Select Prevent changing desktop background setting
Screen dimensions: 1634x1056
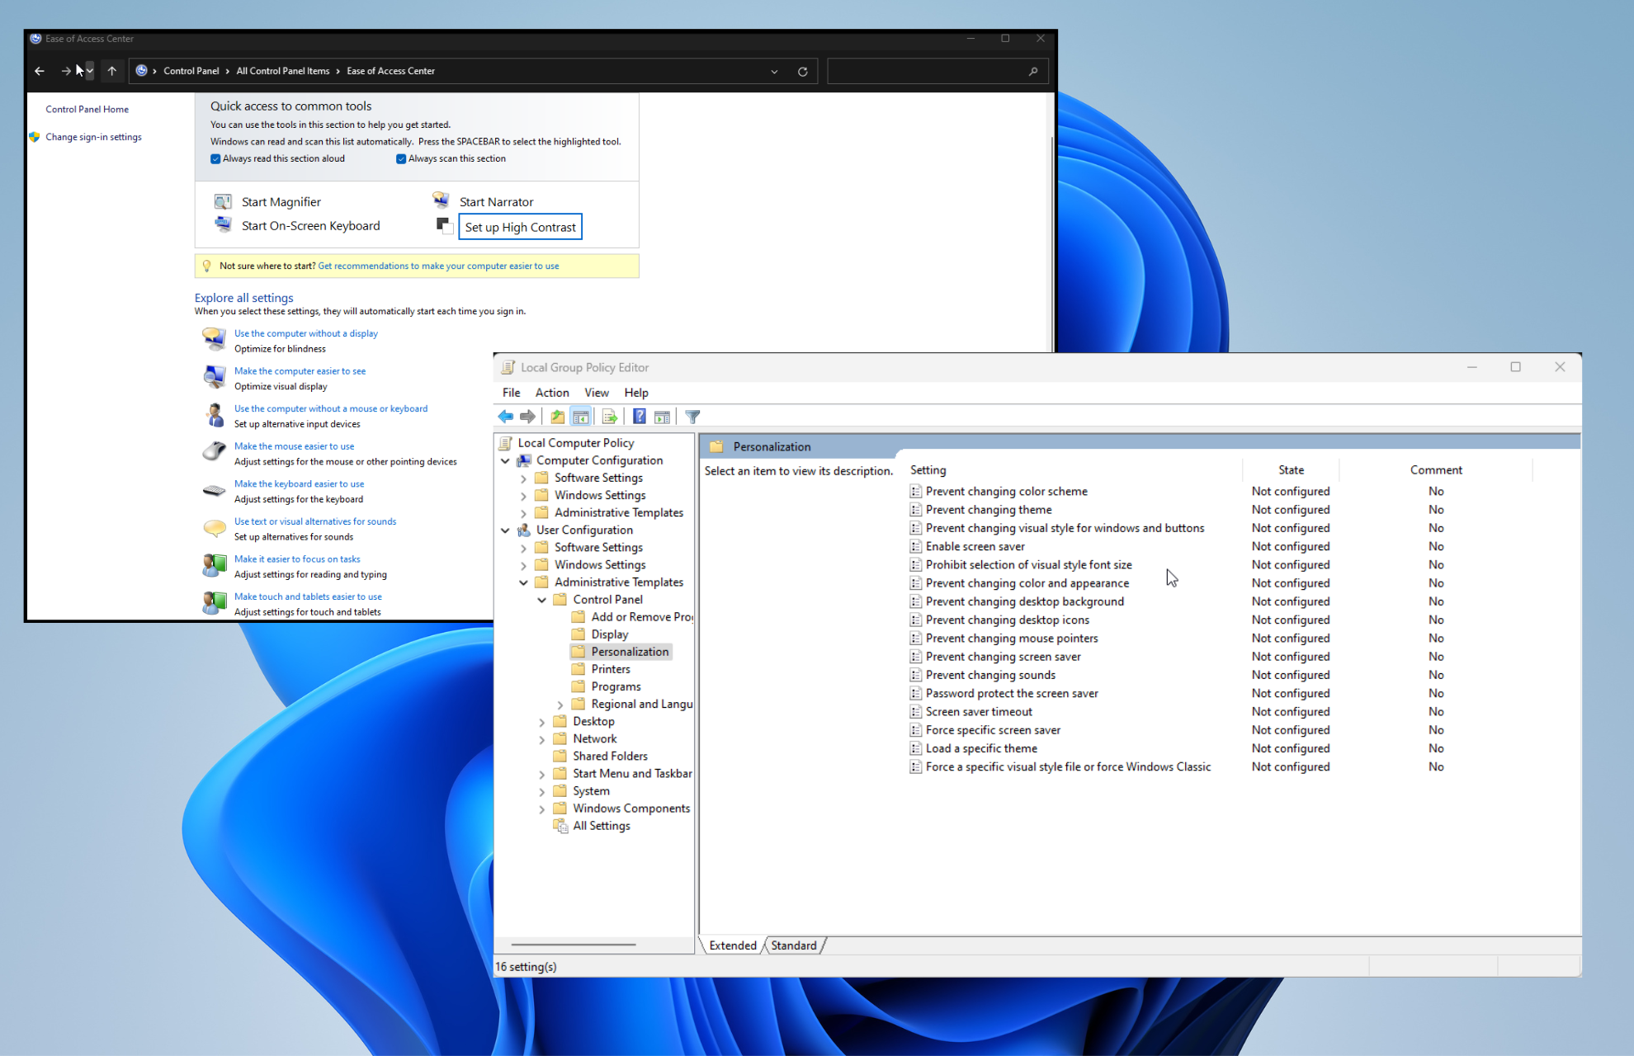tap(1024, 601)
